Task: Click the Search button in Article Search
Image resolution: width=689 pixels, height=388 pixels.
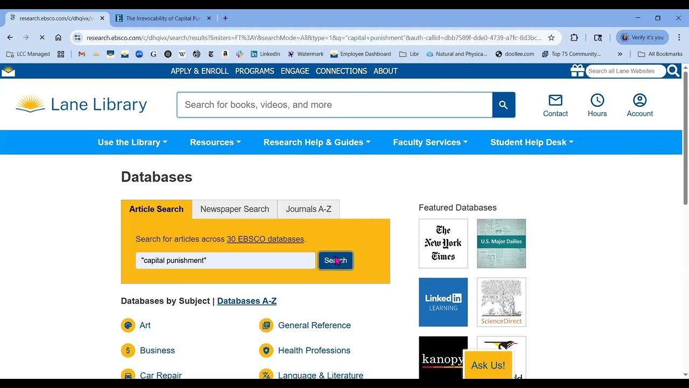Action: point(336,260)
